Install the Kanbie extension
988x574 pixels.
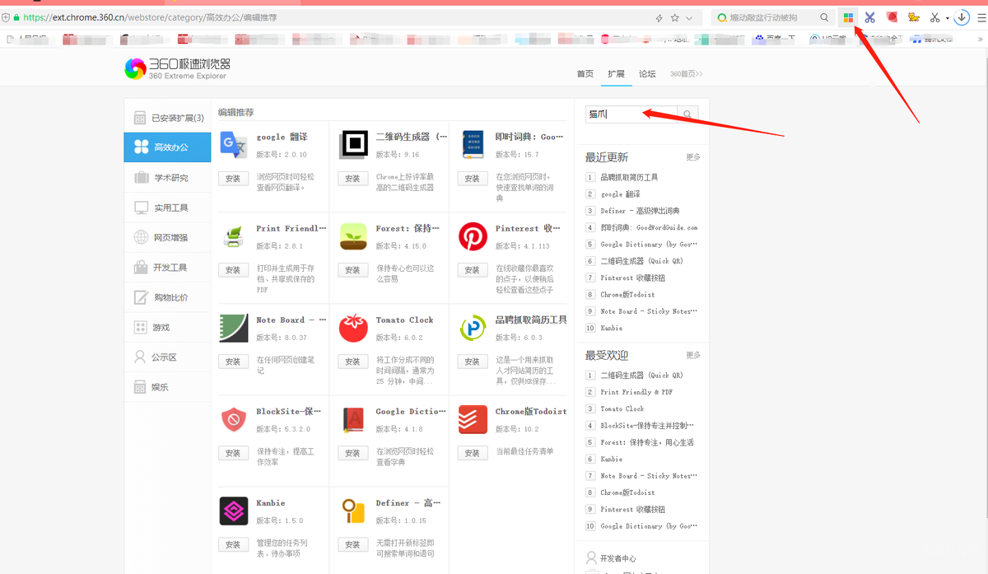(233, 544)
